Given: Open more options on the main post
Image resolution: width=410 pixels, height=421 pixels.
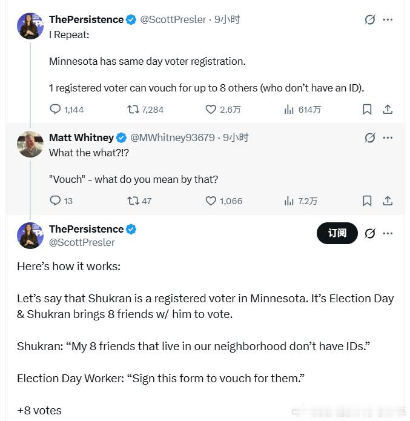Looking at the screenshot, I should [x=388, y=233].
